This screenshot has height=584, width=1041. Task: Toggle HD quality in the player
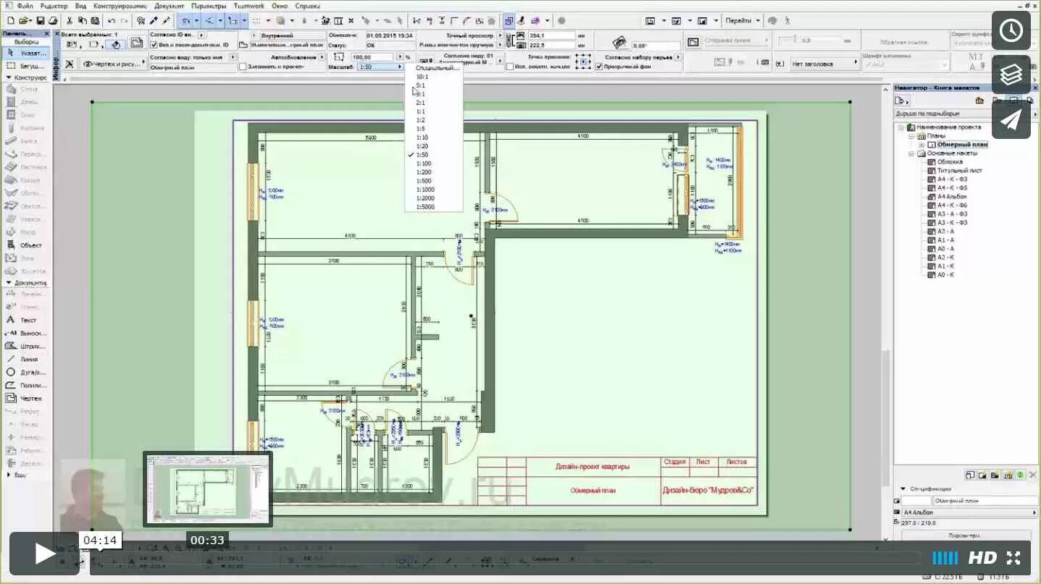click(982, 558)
